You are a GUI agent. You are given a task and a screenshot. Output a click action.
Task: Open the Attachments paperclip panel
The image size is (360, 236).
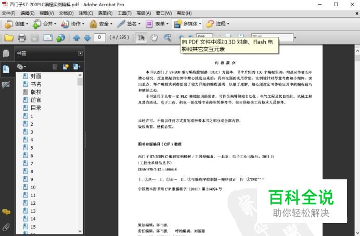pos(6,227)
